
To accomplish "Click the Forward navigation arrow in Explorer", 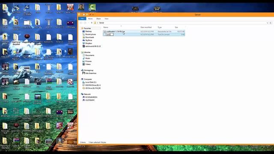I will 85,23.
